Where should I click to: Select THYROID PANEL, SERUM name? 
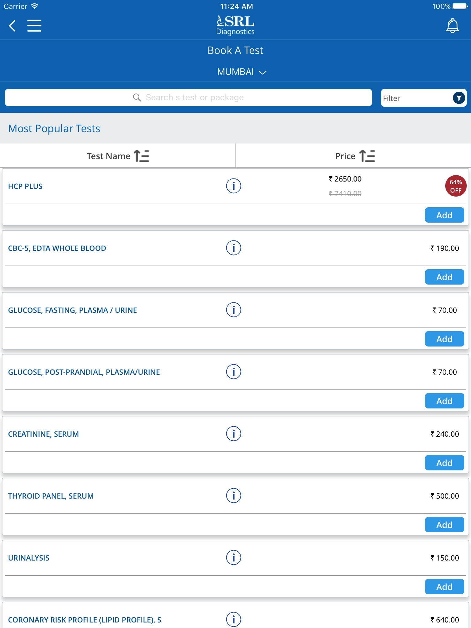pyautogui.click(x=51, y=496)
